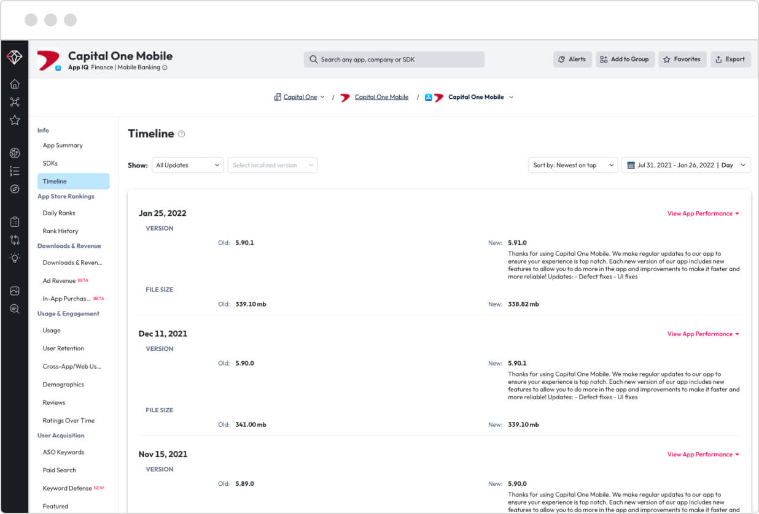
Task: Open the magnifier search-text icon in the sidebar
Action: 15,309
